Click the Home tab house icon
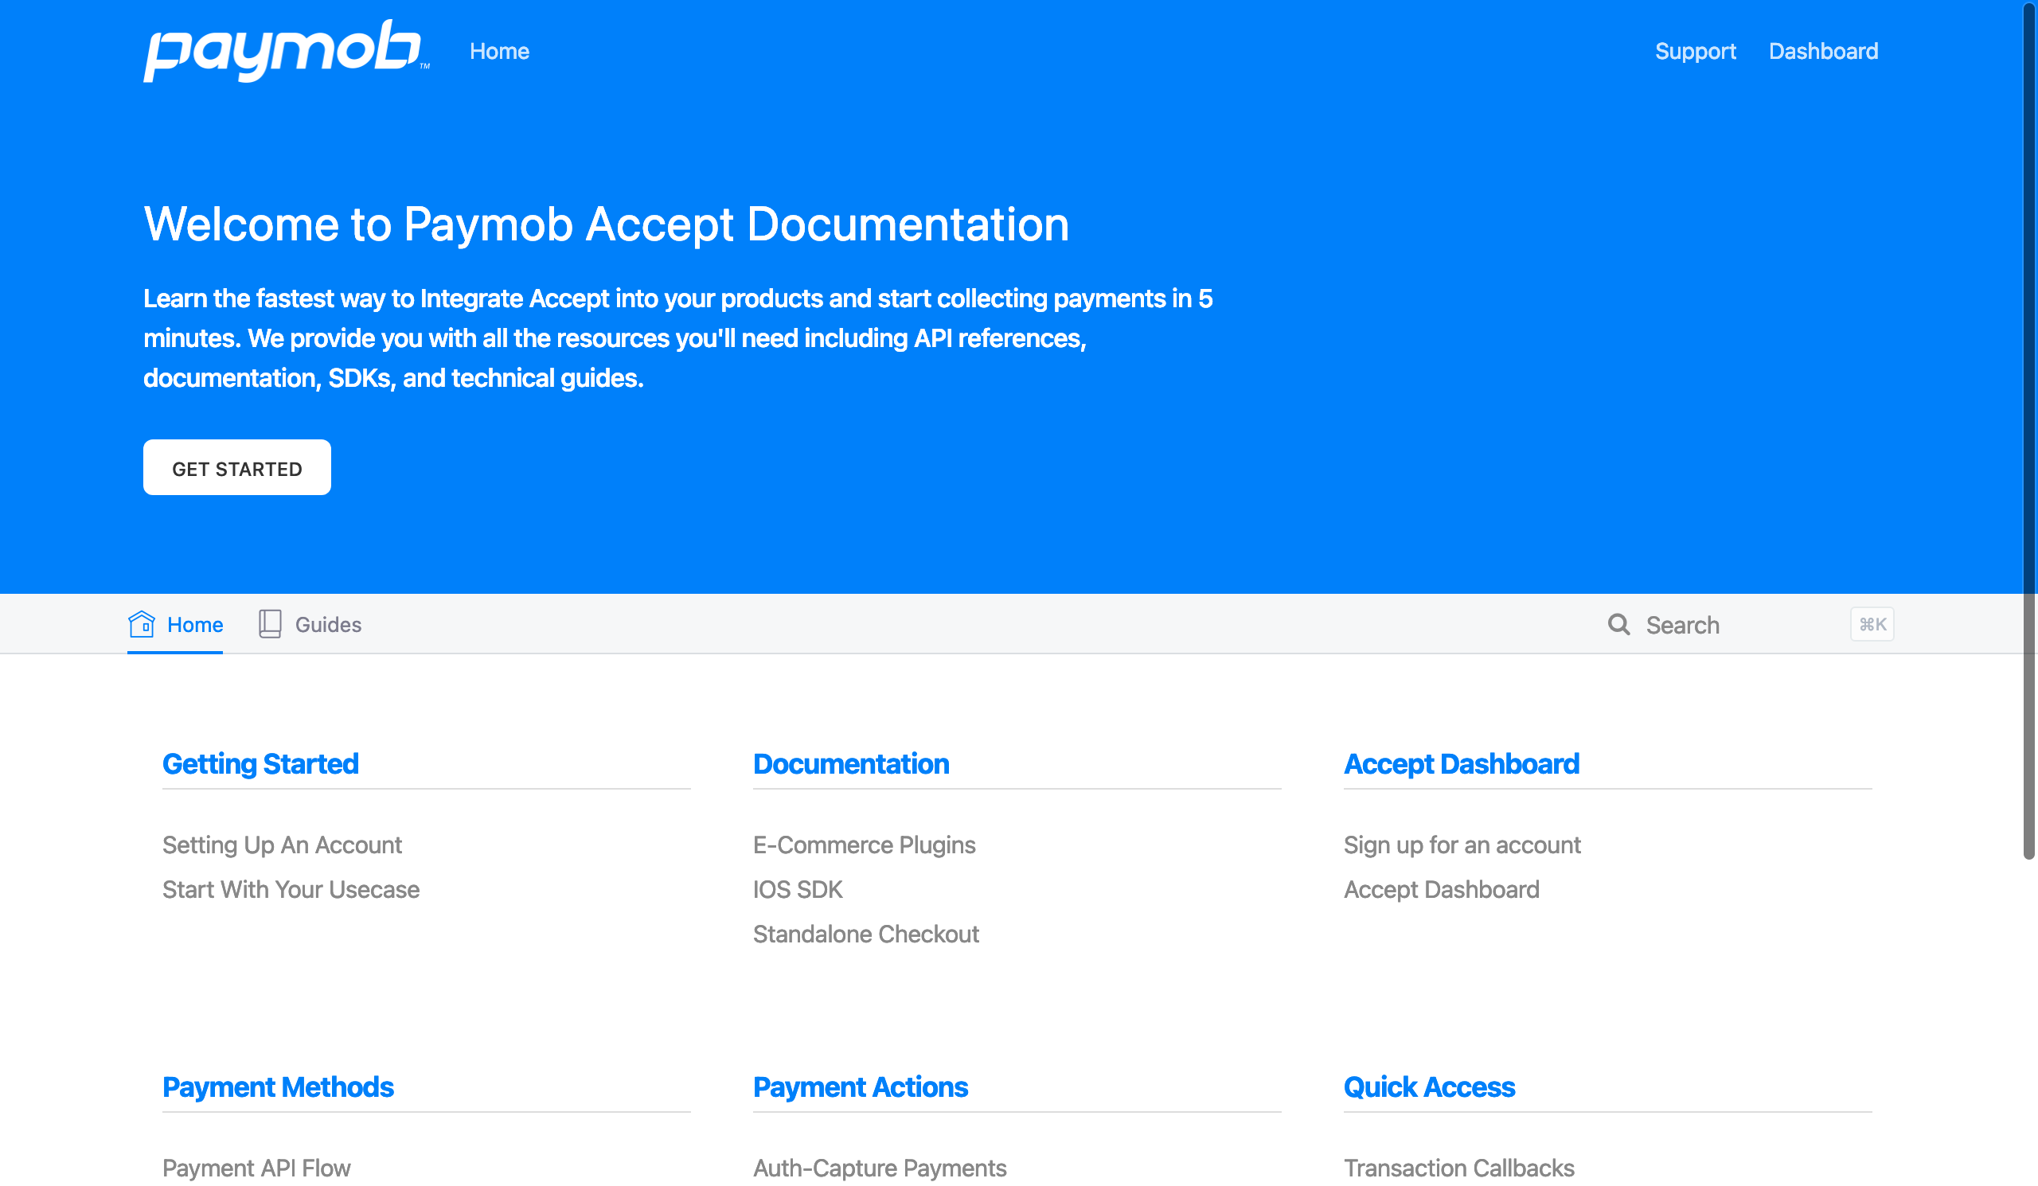 142,624
